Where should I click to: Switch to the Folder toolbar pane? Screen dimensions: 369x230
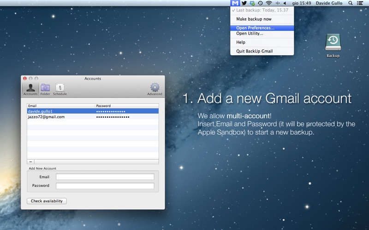45,89
